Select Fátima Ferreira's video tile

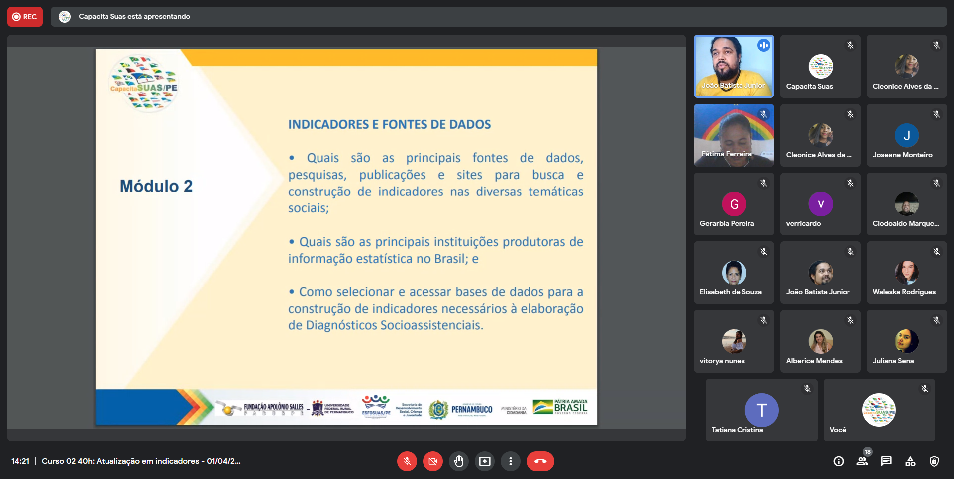734,135
